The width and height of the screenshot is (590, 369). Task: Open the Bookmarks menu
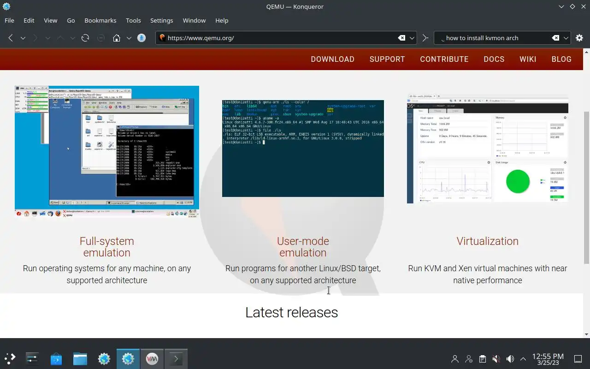click(100, 20)
